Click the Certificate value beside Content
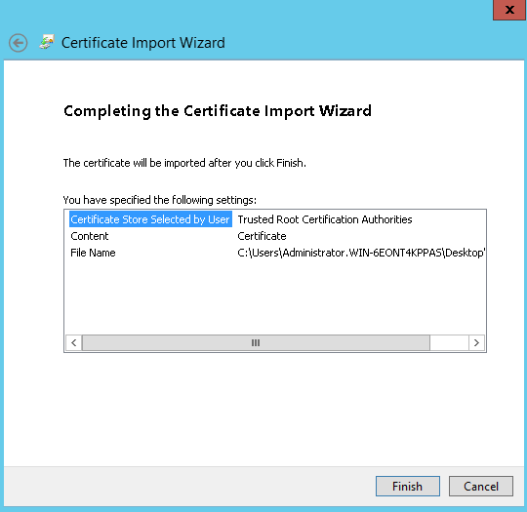Screen dimensions: 527x512 point(262,236)
